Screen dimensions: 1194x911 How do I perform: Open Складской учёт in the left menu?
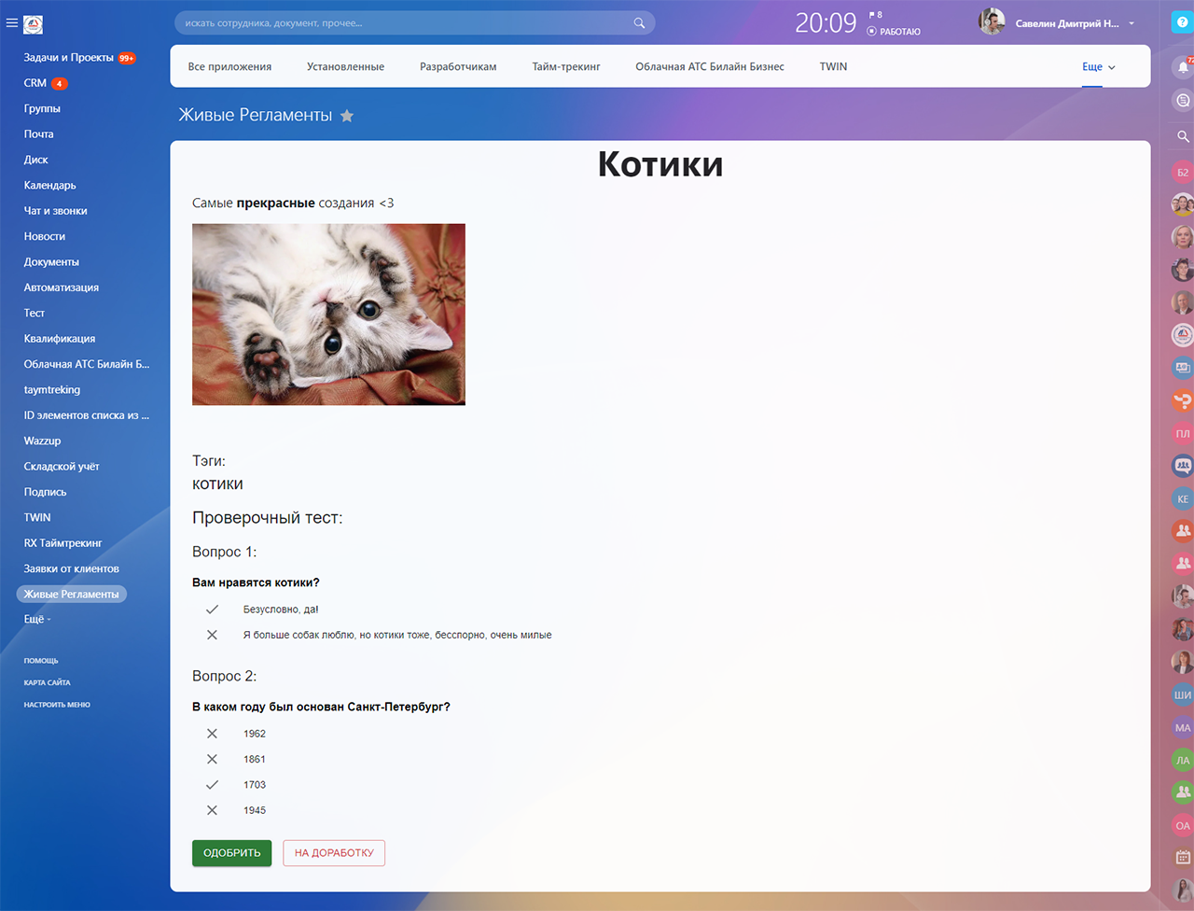click(x=62, y=467)
